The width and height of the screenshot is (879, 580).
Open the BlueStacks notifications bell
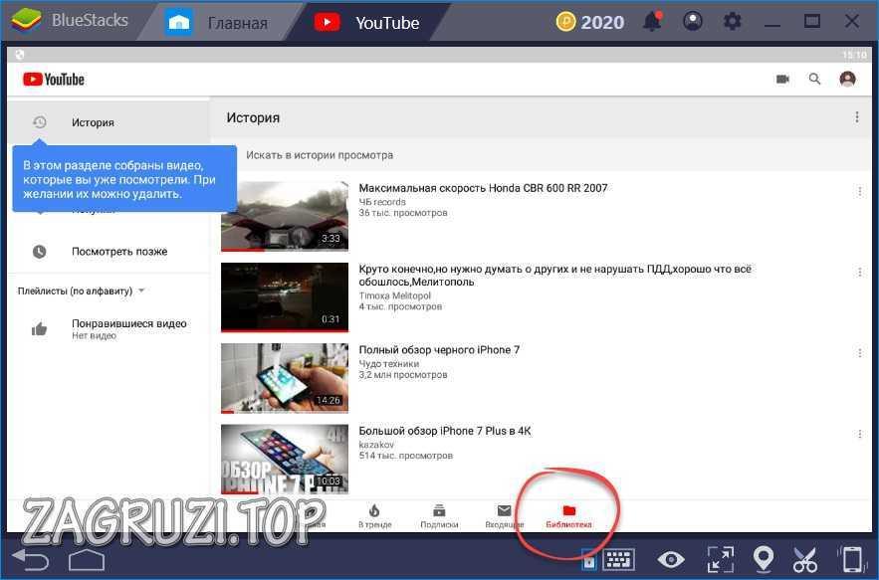coord(652,22)
